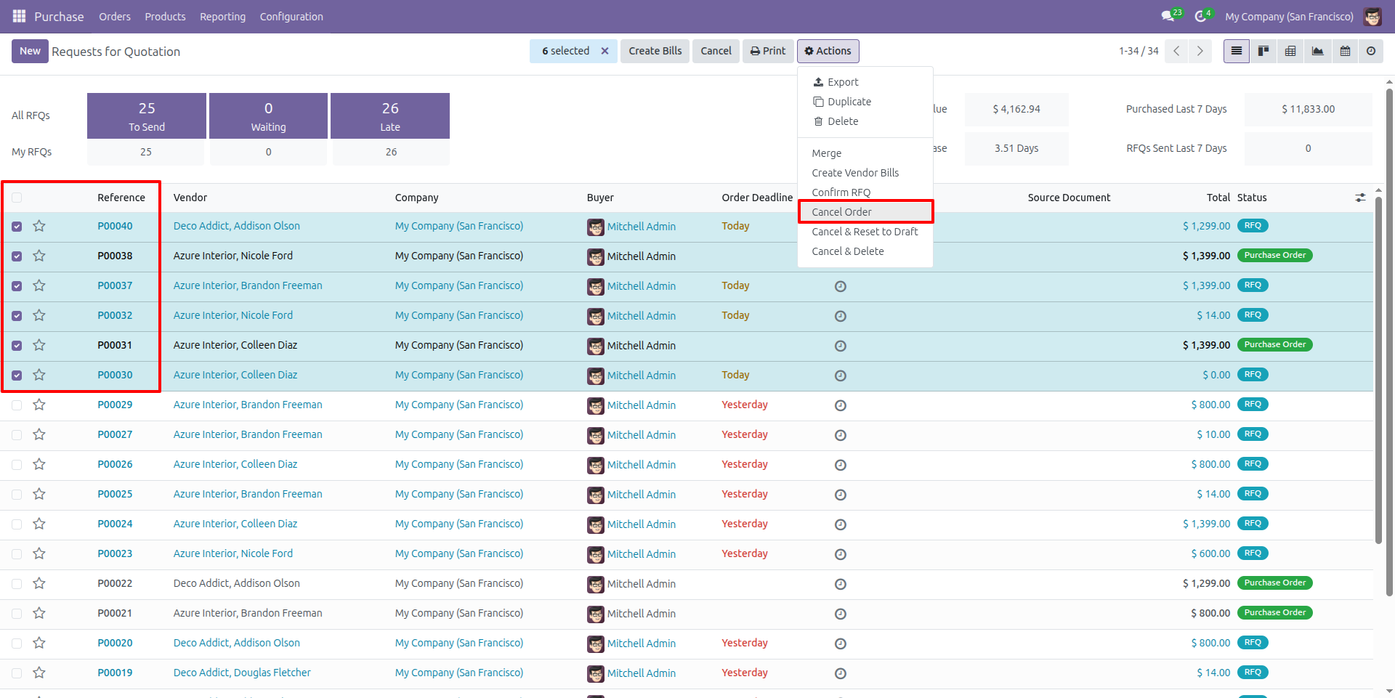The width and height of the screenshot is (1395, 698).
Task: Clear the 6 selected records with the X
Action: [x=604, y=51]
